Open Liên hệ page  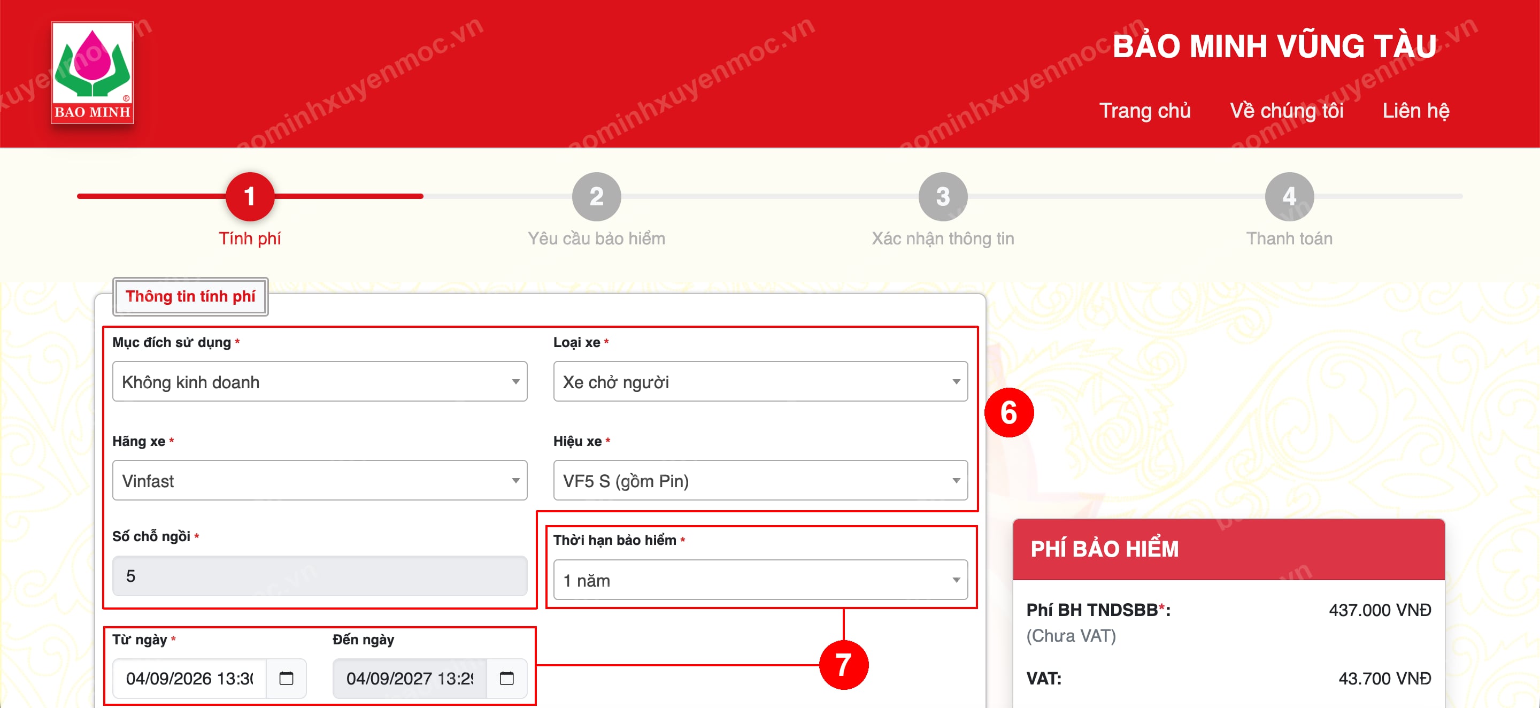1415,111
